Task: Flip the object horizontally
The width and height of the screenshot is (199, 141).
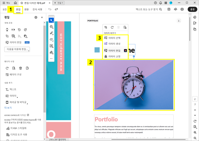Action: [13, 30]
